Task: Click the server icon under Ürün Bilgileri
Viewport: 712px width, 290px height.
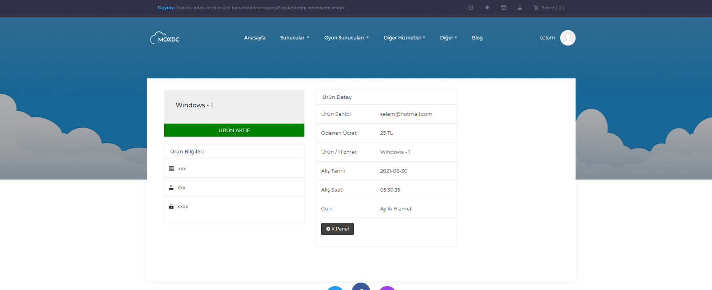Action: point(171,169)
